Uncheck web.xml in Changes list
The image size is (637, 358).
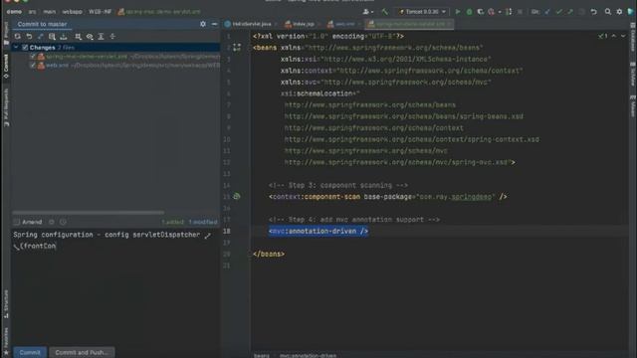(x=33, y=65)
